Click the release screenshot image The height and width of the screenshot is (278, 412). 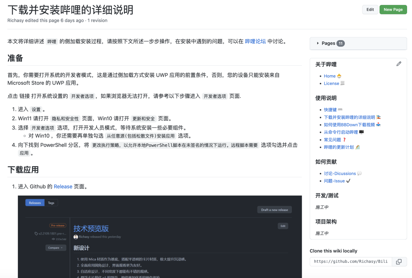[160, 237]
